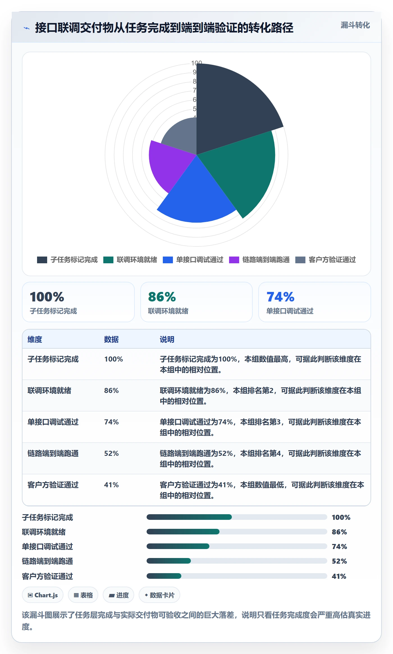The width and height of the screenshot is (393, 654).
Task: Open the 74% 单接口调试通过 stat card
Action: point(315,302)
